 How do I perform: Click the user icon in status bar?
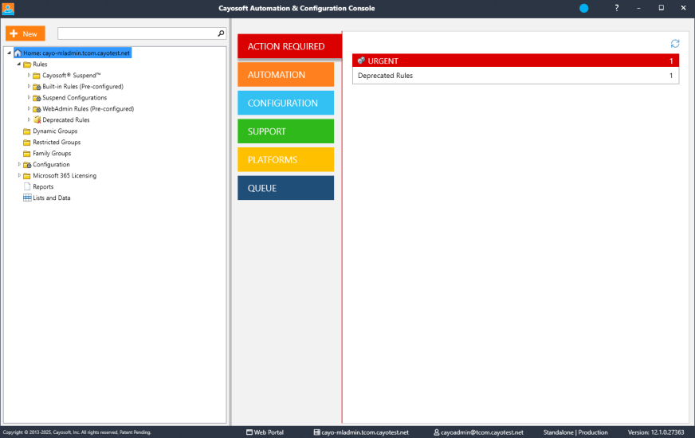437,432
